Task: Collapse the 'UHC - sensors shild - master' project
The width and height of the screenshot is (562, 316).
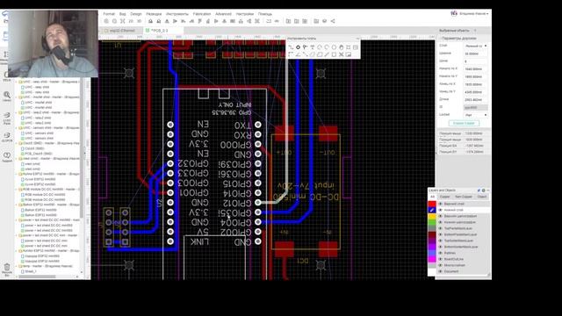Action: [17, 128]
